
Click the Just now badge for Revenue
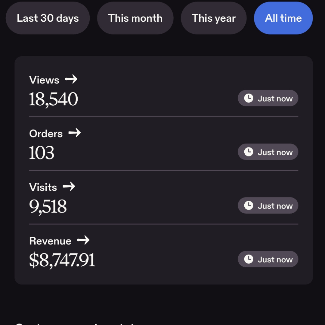coord(268,259)
